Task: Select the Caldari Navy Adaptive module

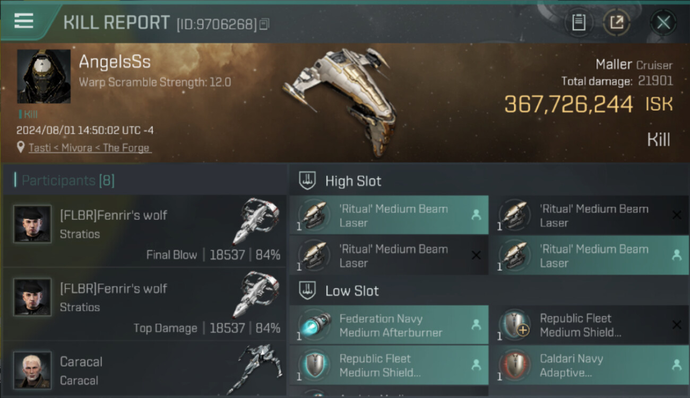Action: tap(589, 365)
